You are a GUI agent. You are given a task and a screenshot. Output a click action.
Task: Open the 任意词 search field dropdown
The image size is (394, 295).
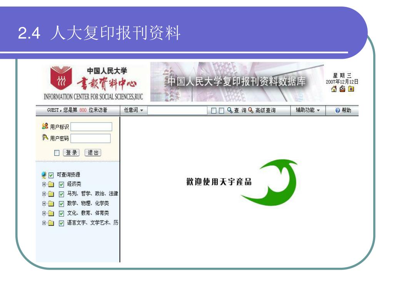134,110
